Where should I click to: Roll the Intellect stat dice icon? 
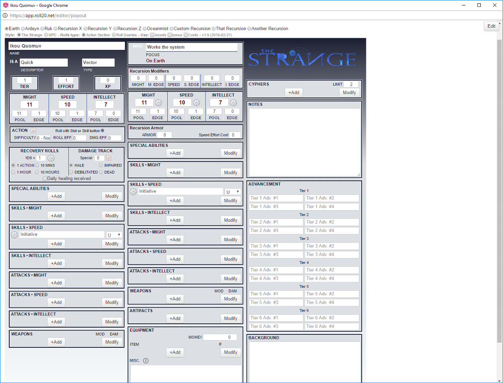coord(233,102)
